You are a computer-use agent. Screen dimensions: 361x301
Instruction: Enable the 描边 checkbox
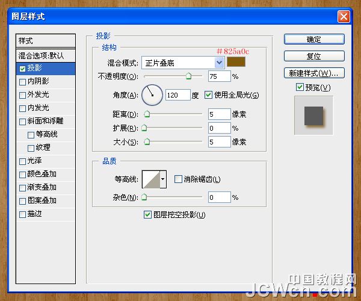pyautogui.click(x=23, y=215)
